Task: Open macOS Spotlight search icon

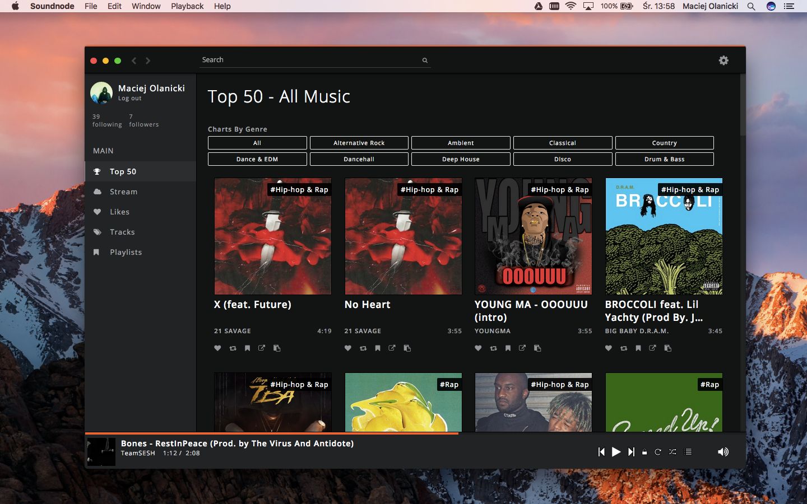Action: tap(752, 6)
